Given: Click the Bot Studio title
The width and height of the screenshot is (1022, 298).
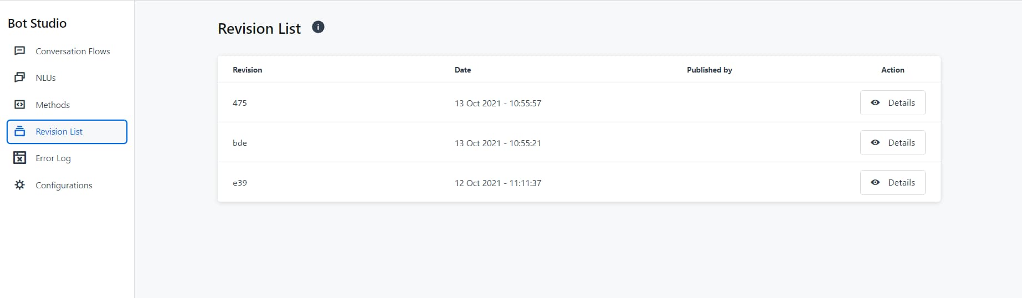Looking at the screenshot, I should (x=37, y=23).
